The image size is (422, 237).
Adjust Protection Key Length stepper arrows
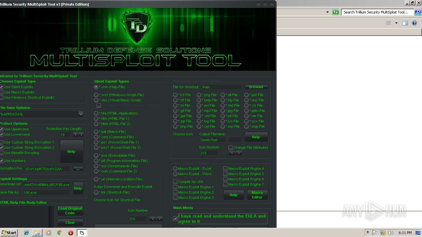(78, 135)
